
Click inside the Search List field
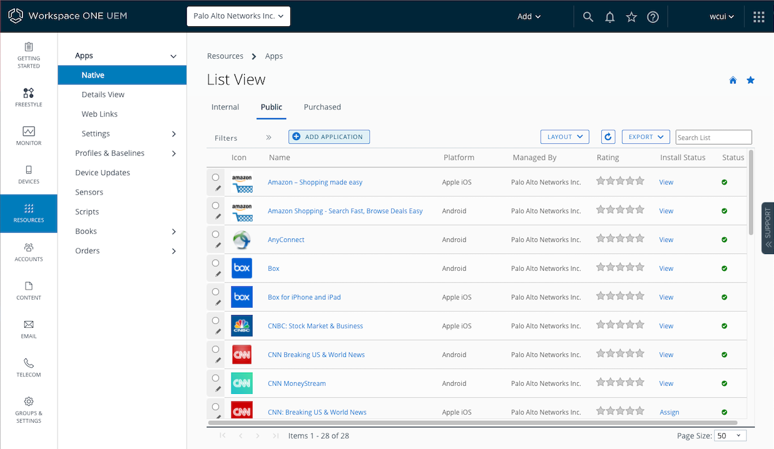pos(713,136)
